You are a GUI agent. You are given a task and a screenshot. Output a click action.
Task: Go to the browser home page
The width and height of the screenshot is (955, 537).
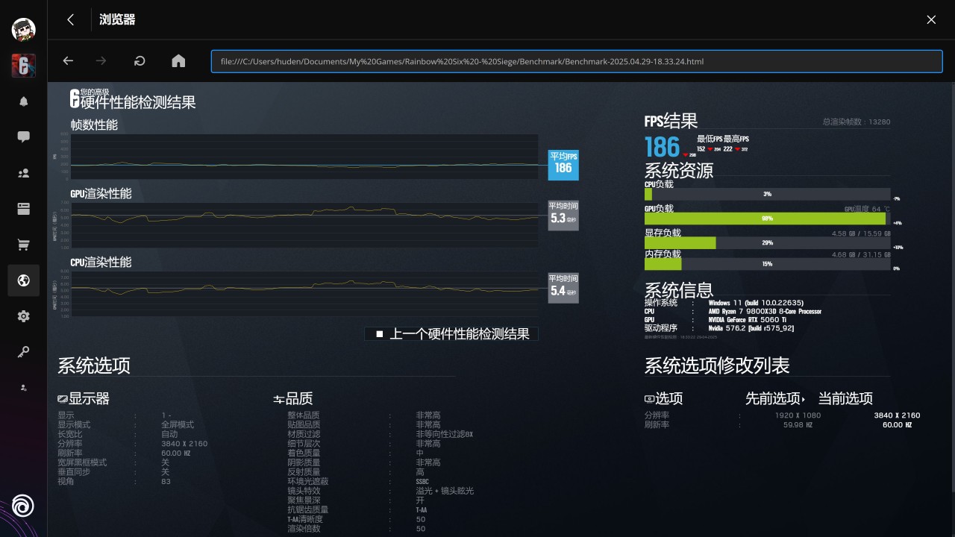(x=178, y=61)
